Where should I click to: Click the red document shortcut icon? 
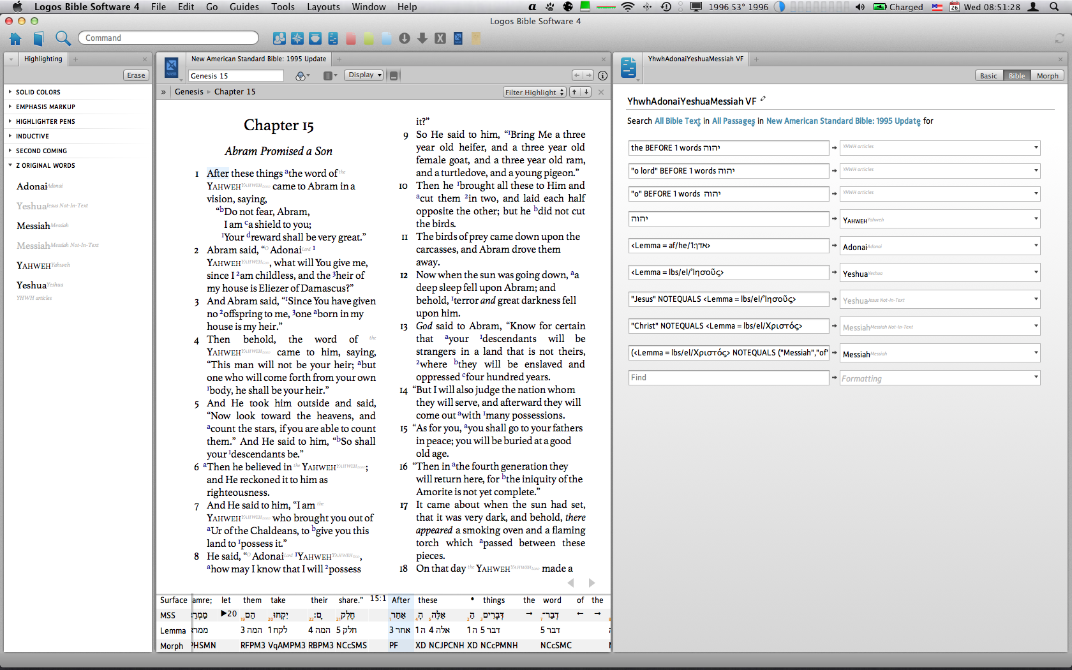pos(351,38)
